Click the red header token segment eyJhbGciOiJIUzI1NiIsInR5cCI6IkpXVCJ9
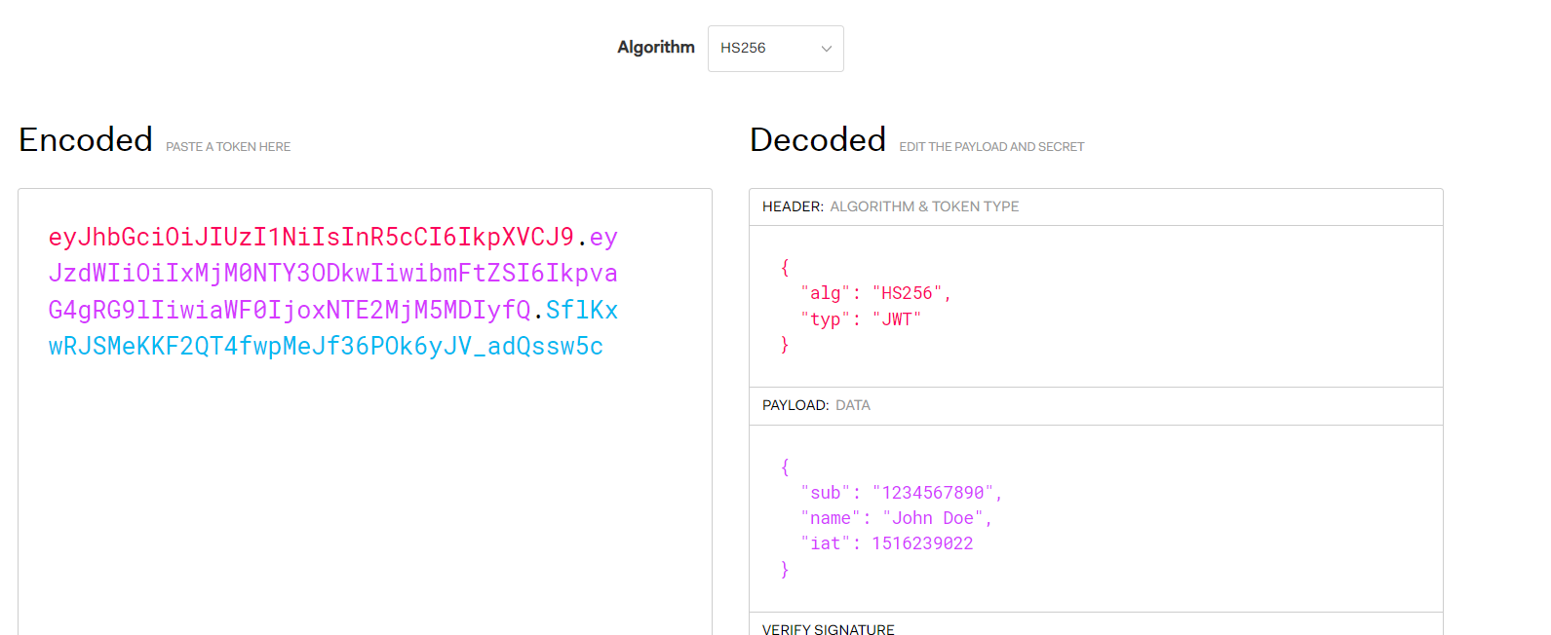 [311, 238]
